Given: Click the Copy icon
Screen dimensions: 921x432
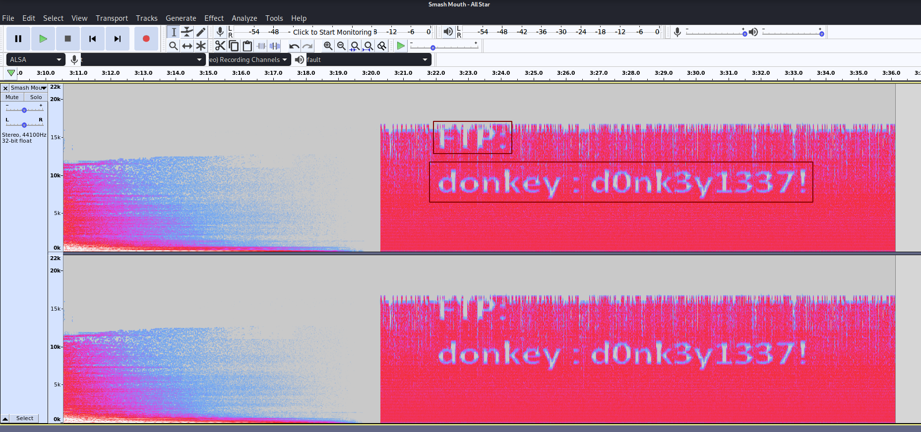Looking at the screenshot, I should click(x=234, y=46).
